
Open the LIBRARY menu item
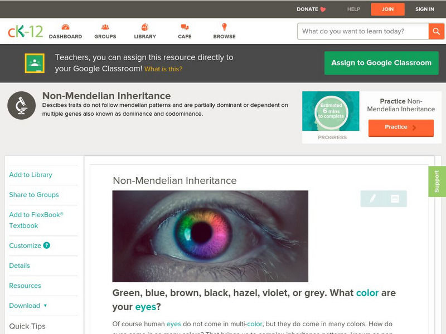coord(145,37)
